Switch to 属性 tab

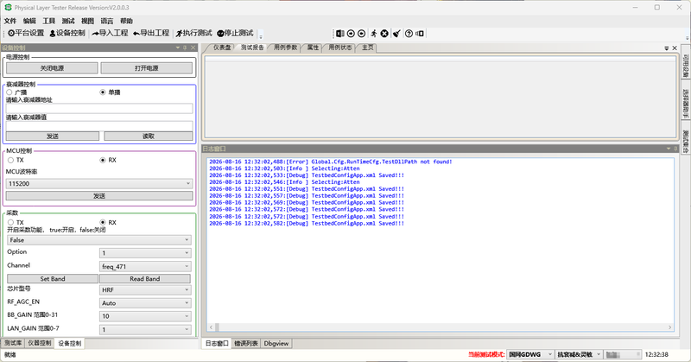(x=313, y=48)
